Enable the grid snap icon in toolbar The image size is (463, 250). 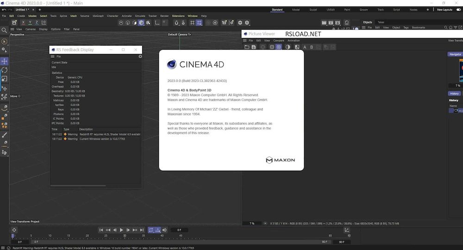(x=192, y=22)
